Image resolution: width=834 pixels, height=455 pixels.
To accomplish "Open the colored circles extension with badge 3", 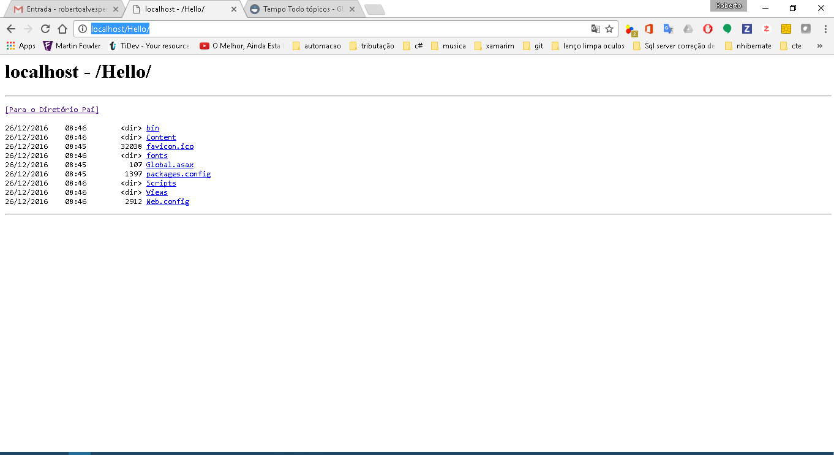I will point(631,29).
